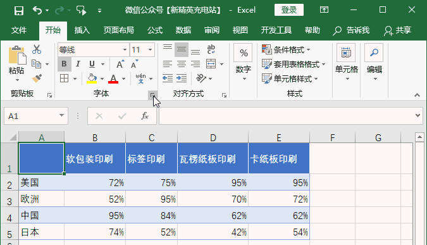This screenshot has width=427, height=245.
Task: Click the 登录 sign-in button
Action: click(x=289, y=10)
